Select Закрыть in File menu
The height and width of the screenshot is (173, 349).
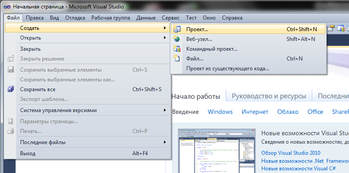point(87,49)
